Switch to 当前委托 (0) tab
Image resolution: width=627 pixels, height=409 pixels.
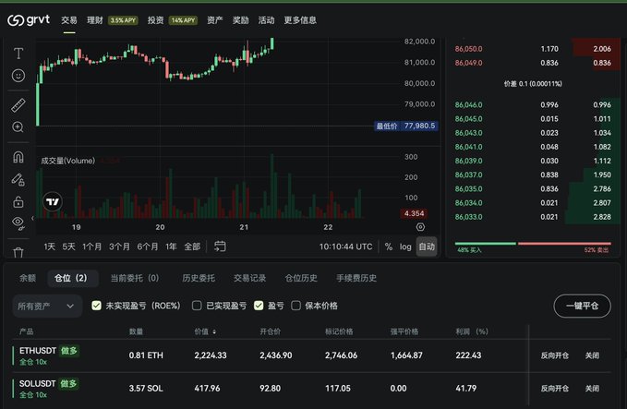coord(135,278)
